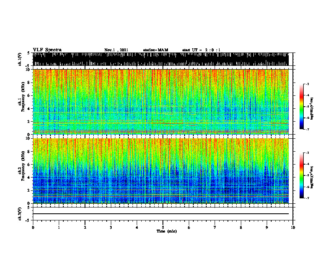
Task: Click the "-7" label on upper colorbar
Action: tap(307, 129)
